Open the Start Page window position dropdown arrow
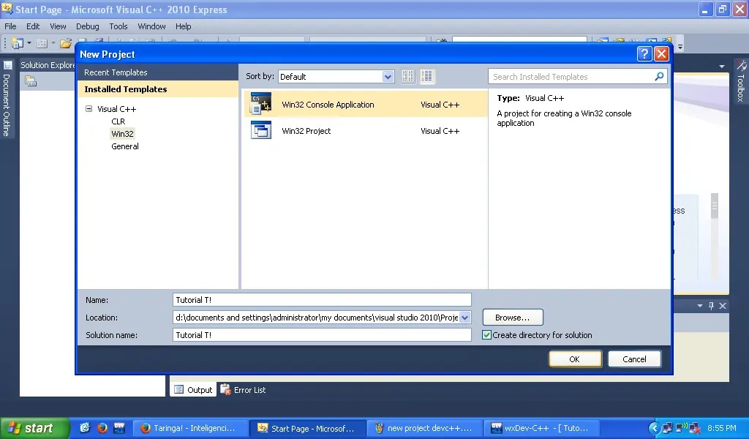Screen dimensions: 749x439 click(722, 67)
